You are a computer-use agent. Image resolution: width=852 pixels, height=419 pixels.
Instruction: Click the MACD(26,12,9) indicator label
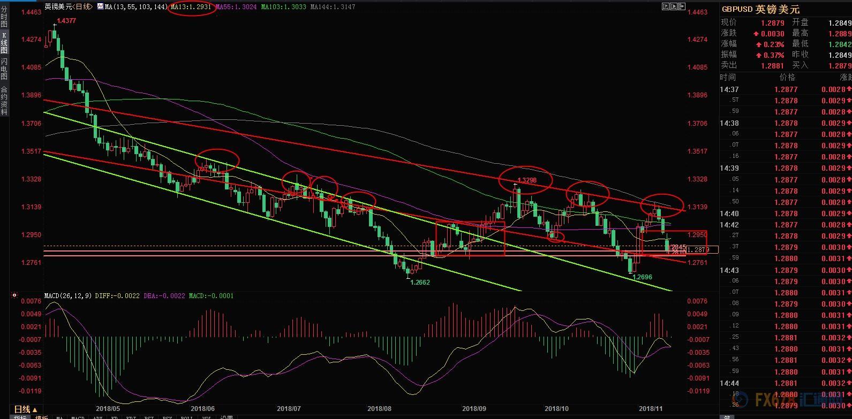[69, 295]
